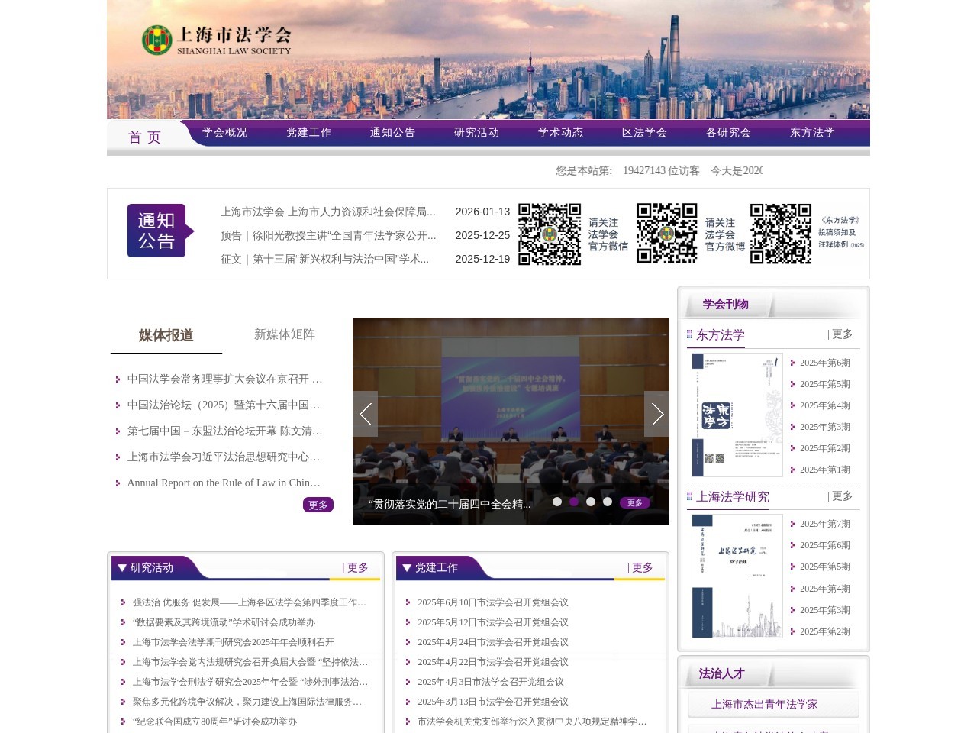Open the 上海市杰出青年法学家 button
977x733 pixels.
click(x=773, y=704)
